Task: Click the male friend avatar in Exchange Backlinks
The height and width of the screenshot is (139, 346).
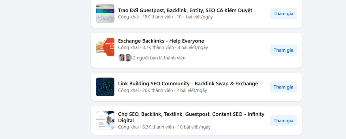Action: (x=128, y=58)
